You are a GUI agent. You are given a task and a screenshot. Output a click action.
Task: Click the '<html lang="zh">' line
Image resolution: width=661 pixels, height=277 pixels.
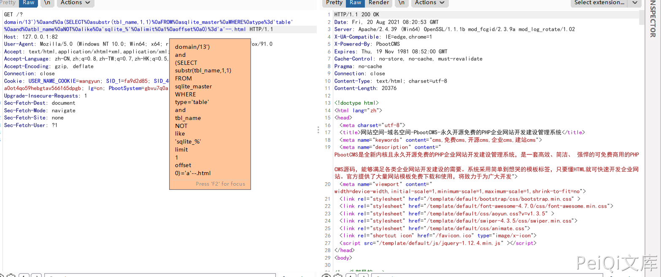358,110
